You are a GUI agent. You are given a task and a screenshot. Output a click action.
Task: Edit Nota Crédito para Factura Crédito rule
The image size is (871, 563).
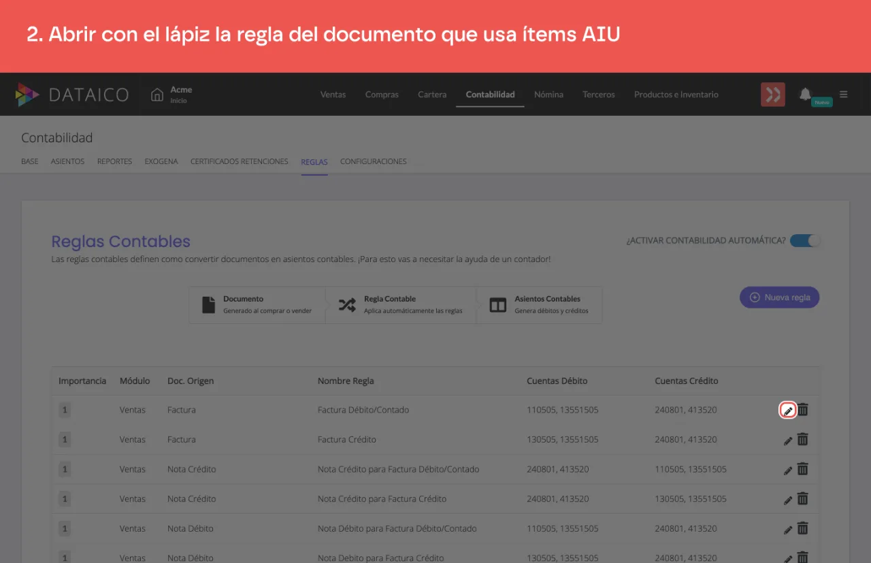click(x=788, y=500)
